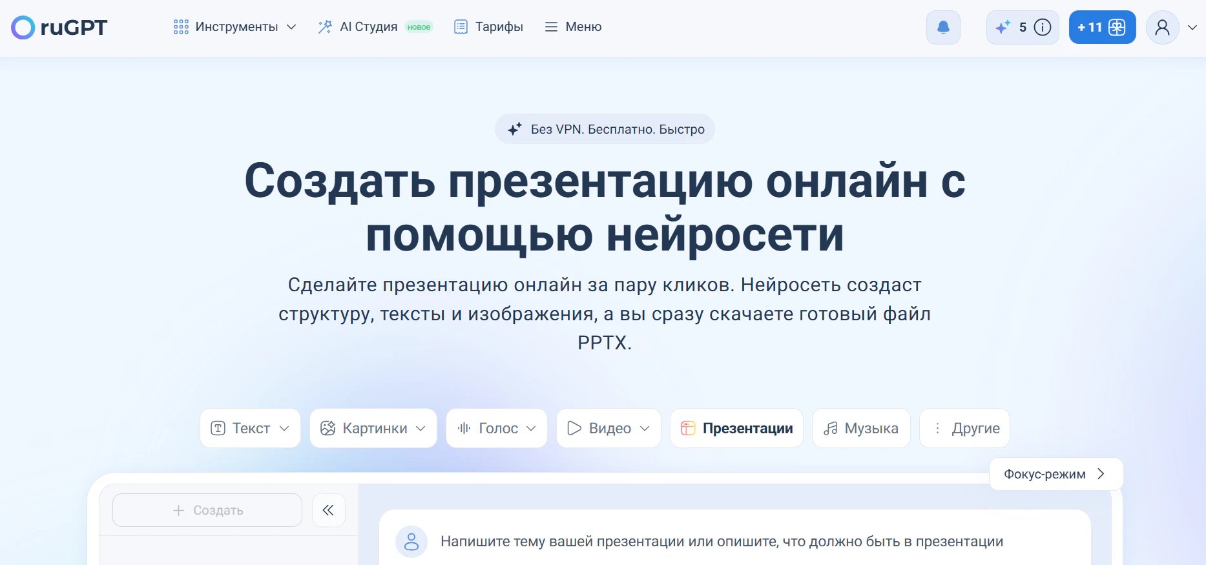The image size is (1206, 565).
Task: Select the Презентации tab
Action: click(736, 428)
